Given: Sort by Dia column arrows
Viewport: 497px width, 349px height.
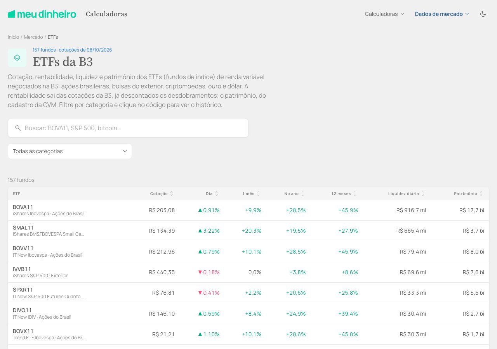Looking at the screenshot, I should pos(217,194).
